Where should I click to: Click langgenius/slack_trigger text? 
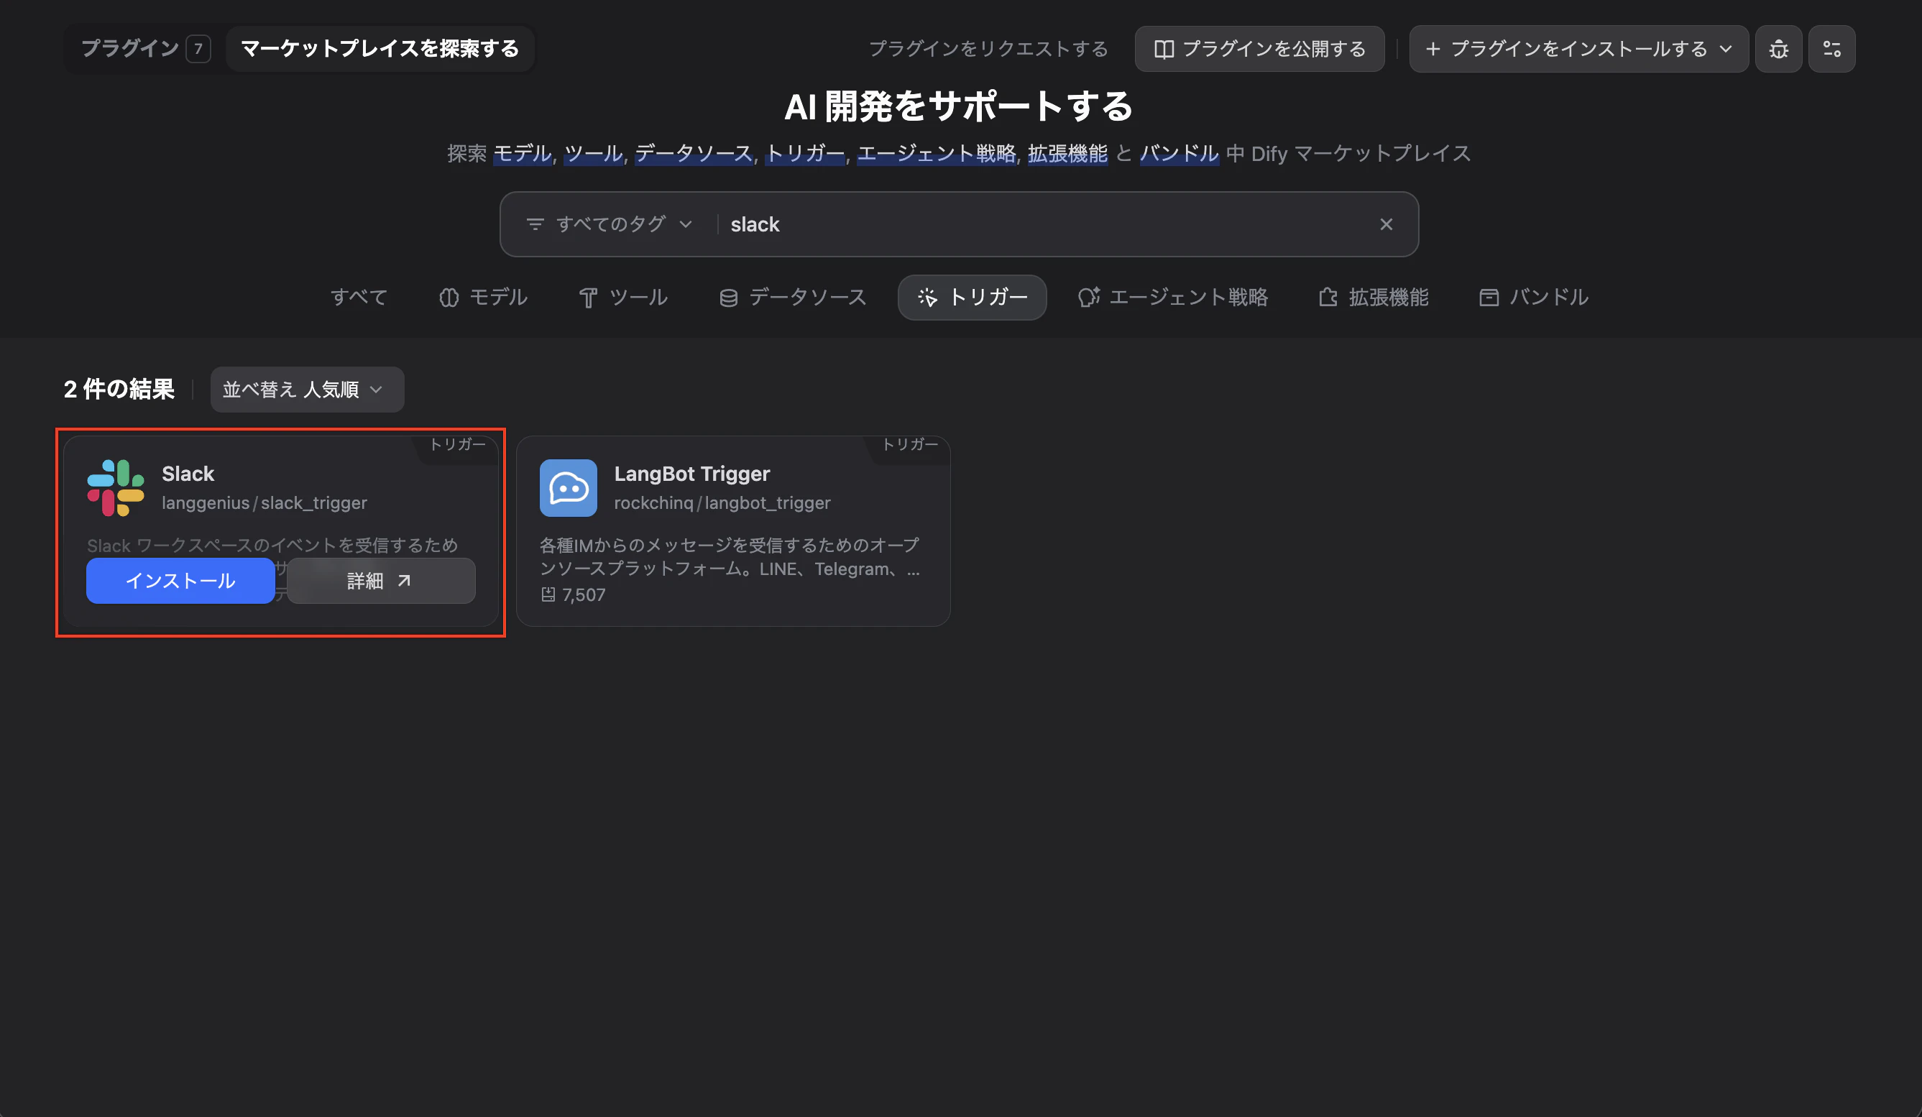pos(264,503)
